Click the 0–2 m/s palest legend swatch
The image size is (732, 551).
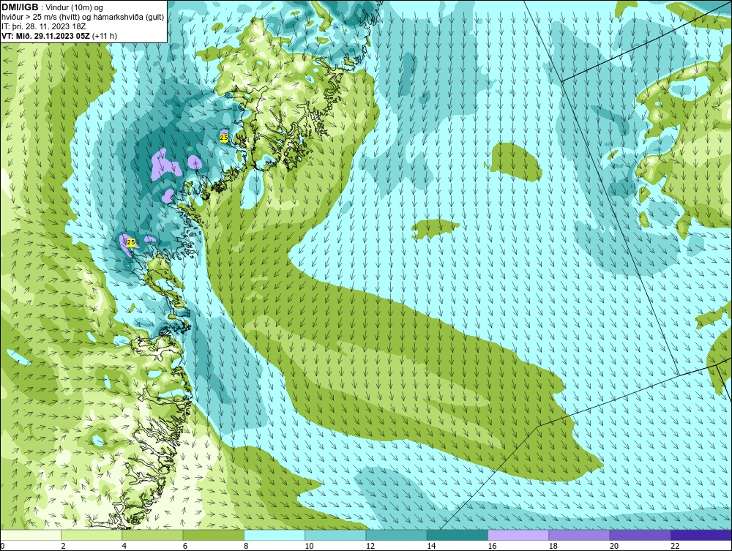[x=30, y=535]
